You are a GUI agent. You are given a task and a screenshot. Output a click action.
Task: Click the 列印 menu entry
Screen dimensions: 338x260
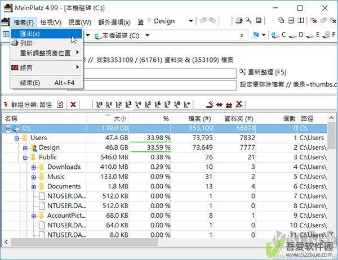[x=47, y=43]
